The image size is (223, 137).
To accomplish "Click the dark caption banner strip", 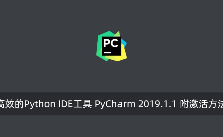I will coord(111,104).
